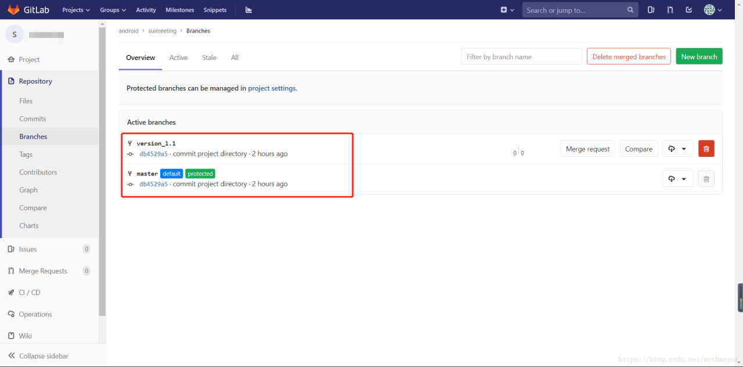Image resolution: width=743 pixels, height=367 pixels.
Task: Expand the Projects menu
Action: click(x=76, y=10)
